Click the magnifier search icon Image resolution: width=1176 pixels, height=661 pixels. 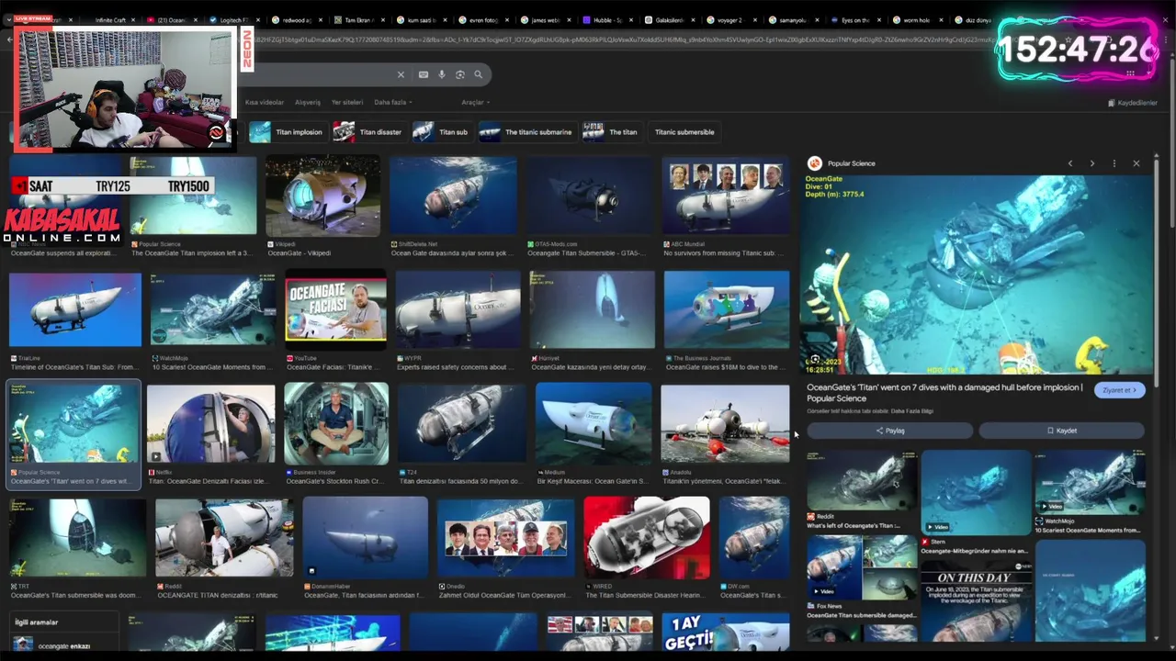[478, 74]
